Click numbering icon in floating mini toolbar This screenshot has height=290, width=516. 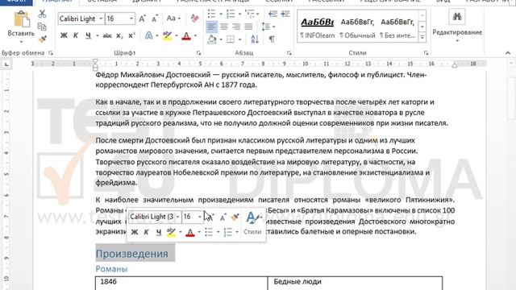(x=228, y=232)
